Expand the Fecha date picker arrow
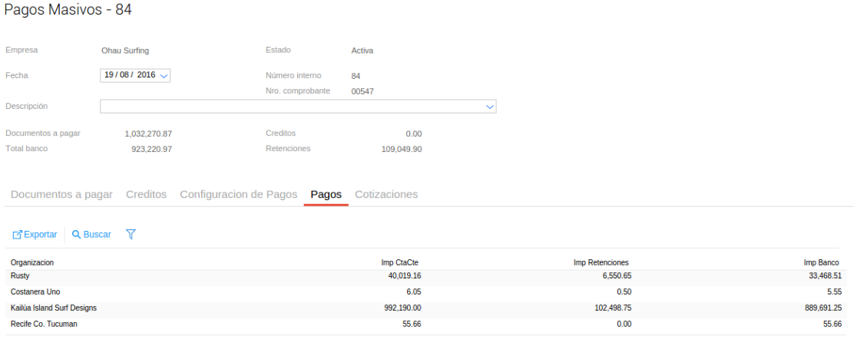The width and height of the screenshot is (854, 339). [x=164, y=76]
